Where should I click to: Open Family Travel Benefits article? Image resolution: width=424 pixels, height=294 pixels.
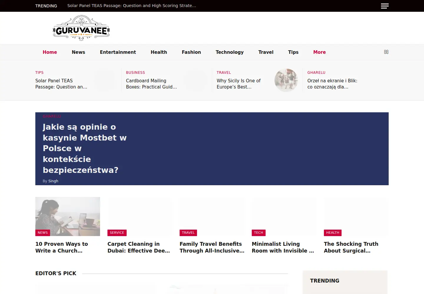(212, 247)
